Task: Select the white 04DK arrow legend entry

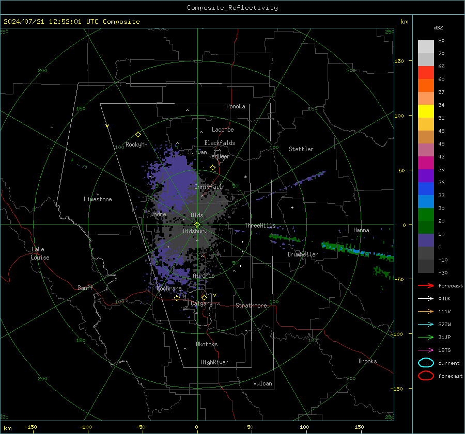Action: coord(426,299)
